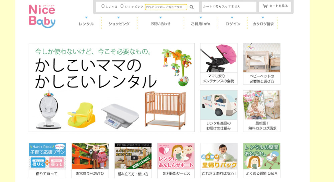
Task: Click the Nice Baby logo
Action: click(x=42, y=16)
